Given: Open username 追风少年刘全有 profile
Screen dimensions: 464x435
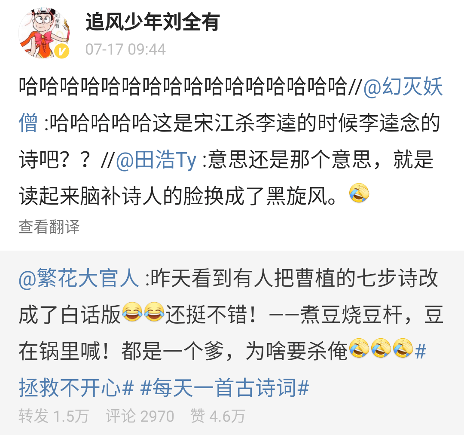Looking at the screenshot, I should tap(153, 22).
